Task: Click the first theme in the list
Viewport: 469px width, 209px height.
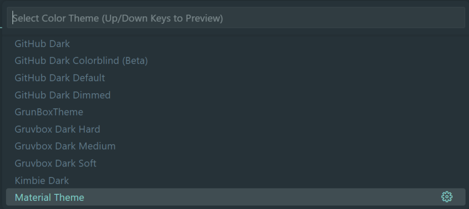Action: pos(42,44)
